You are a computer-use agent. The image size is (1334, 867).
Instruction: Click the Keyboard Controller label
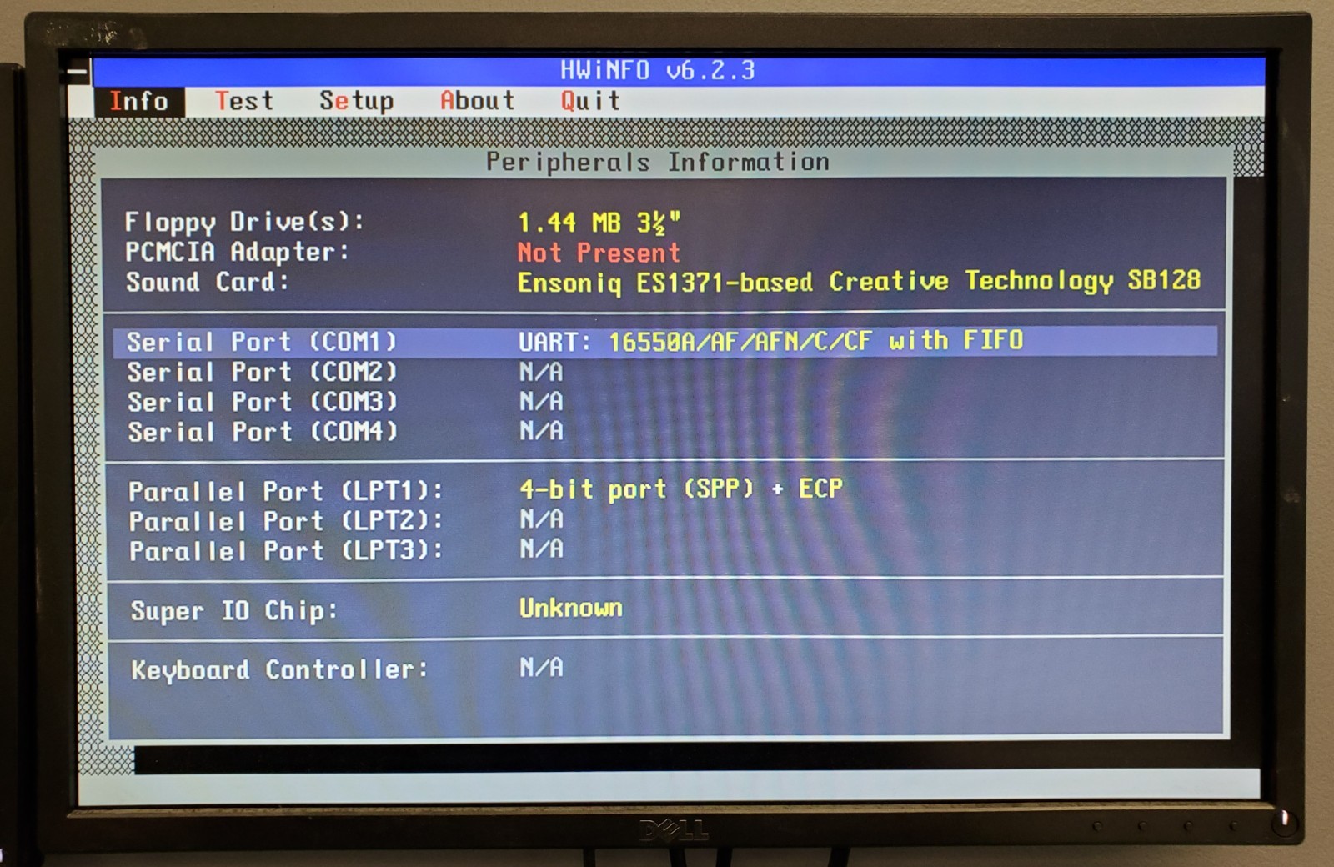[279, 669]
